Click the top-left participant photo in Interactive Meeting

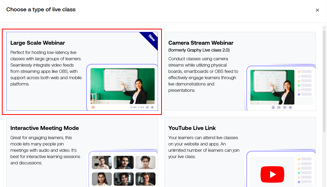[102, 163]
